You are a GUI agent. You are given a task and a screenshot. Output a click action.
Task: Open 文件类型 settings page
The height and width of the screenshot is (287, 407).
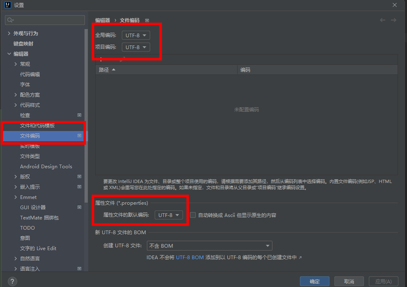click(30, 156)
